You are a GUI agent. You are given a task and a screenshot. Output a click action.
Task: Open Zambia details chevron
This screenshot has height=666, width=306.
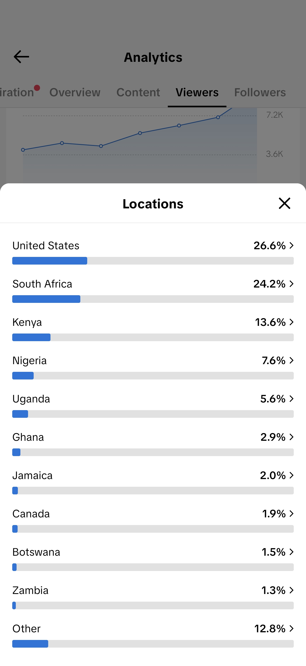click(291, 590)
